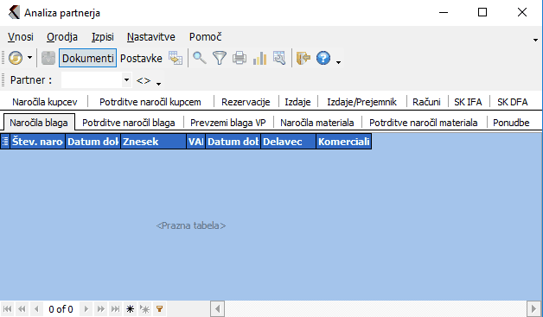Open the Orodja menu
Viewport: 543px width, 317px height.
click(62, 36)
